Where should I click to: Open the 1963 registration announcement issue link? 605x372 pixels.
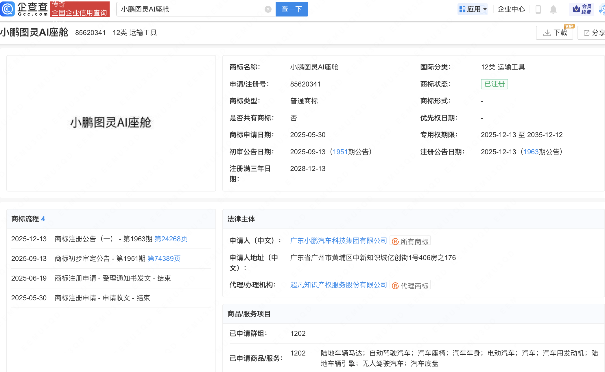coord(531,152)
